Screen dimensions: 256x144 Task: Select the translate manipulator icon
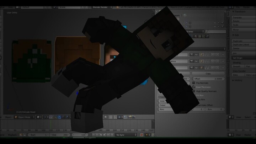point(59,117)
